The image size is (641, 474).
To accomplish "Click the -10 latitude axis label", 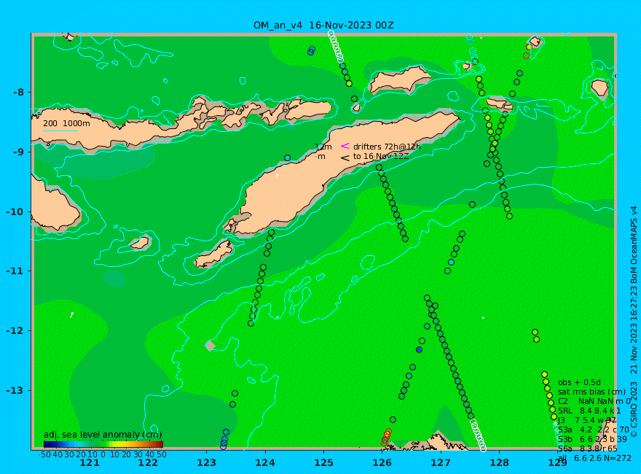I will pos(15,211).
